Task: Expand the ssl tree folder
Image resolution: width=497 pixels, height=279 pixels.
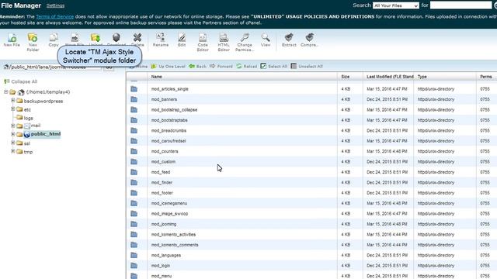Action: 13,143
